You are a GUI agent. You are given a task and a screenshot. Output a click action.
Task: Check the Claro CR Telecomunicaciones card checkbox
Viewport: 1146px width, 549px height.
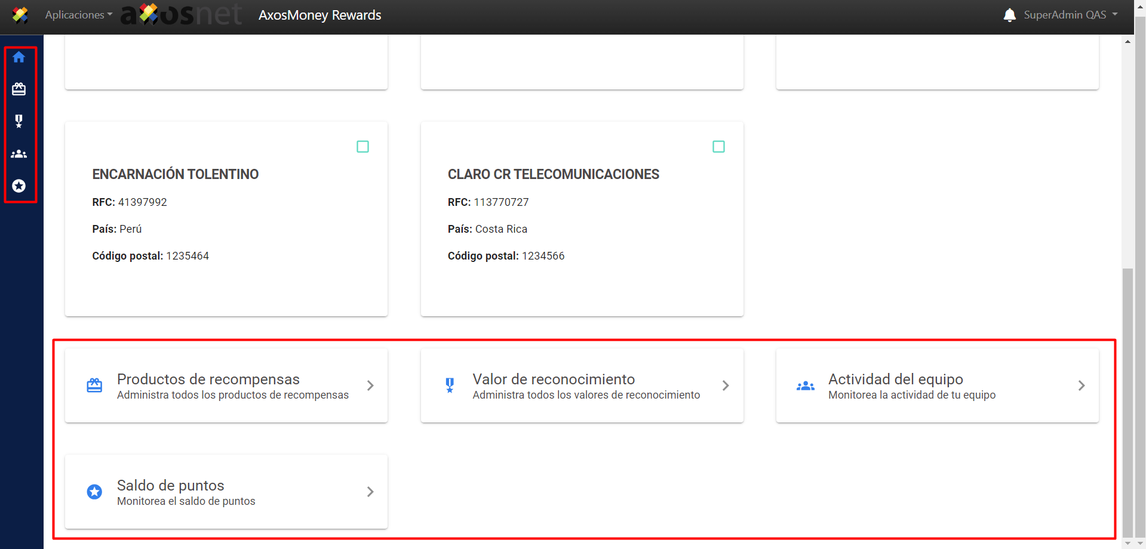point(718,147)
